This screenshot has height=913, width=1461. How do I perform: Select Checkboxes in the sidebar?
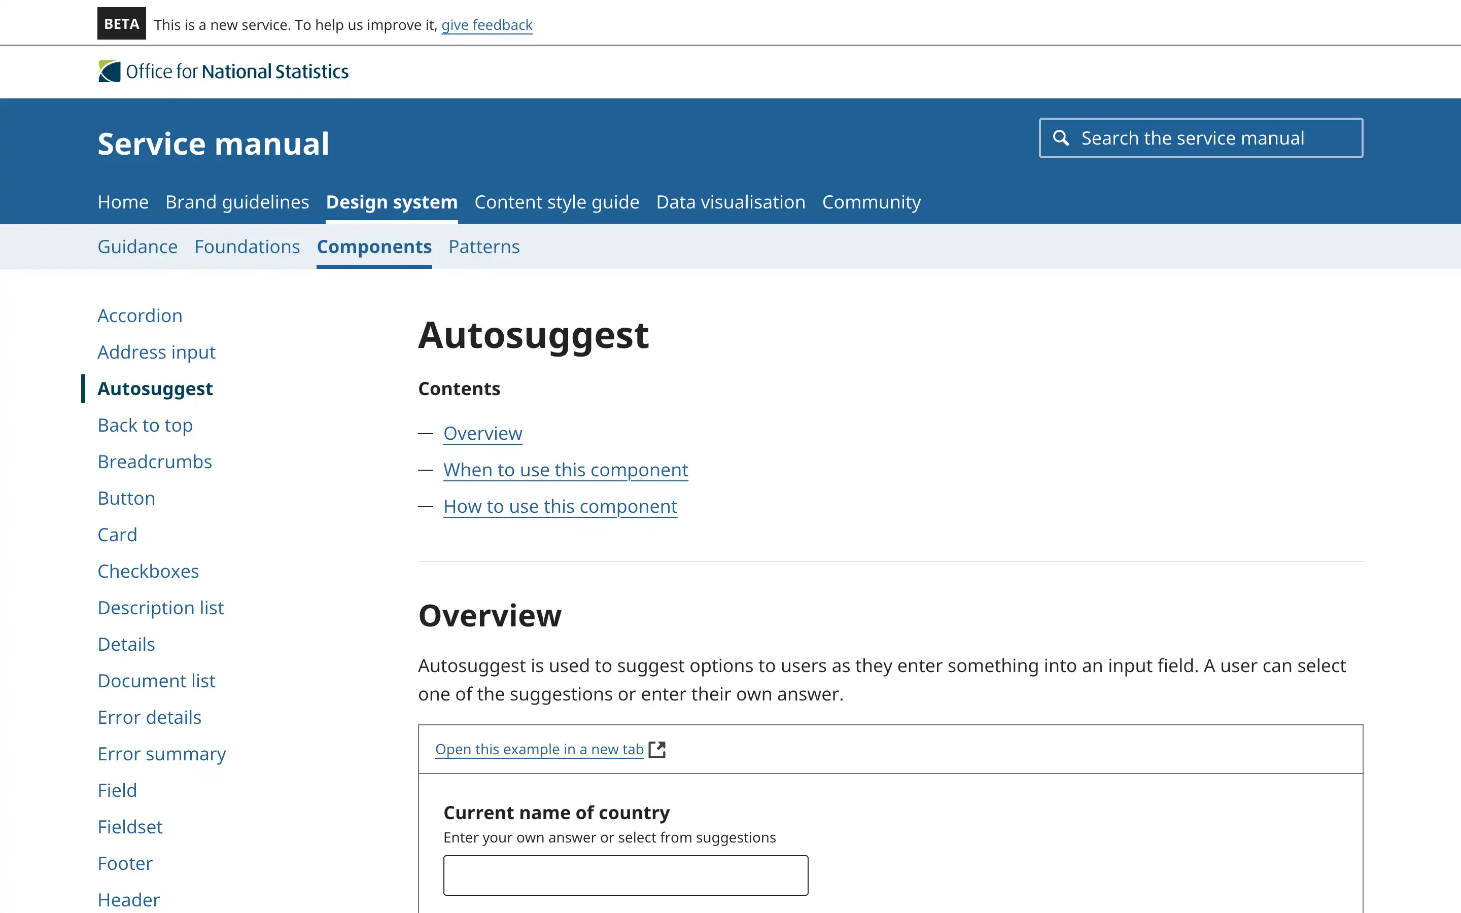[x=148, y=571]
